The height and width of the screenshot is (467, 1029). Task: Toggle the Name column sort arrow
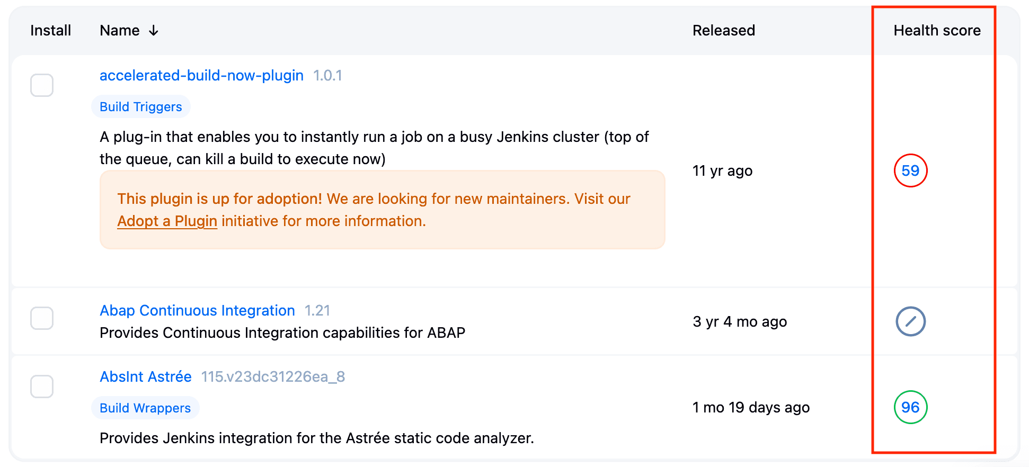(x=153, y=30)
